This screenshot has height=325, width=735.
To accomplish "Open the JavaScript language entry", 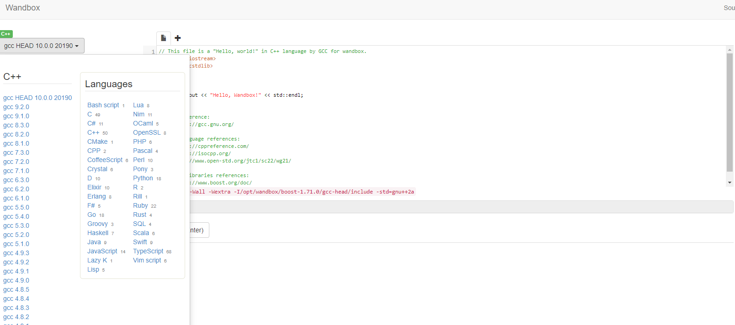I will click(x=102, y=251).
